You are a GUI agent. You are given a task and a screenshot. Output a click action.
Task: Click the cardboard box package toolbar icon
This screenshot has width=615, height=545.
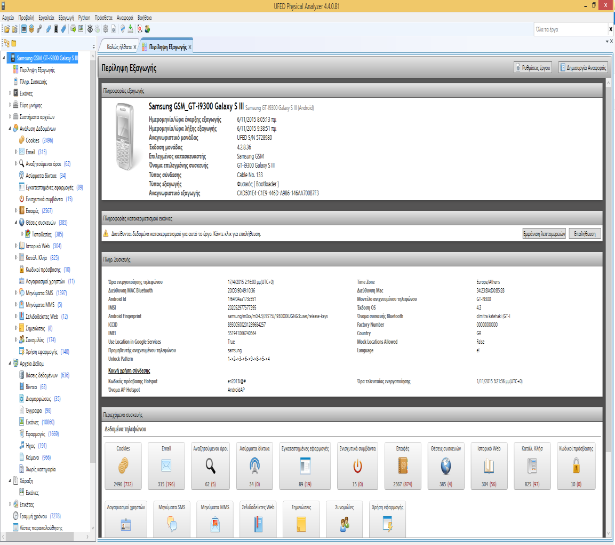31,29
